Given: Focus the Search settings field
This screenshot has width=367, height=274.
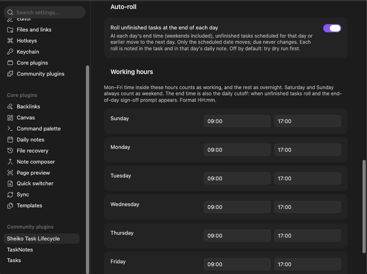Looking at the screenshot, I should click(45, 12).
